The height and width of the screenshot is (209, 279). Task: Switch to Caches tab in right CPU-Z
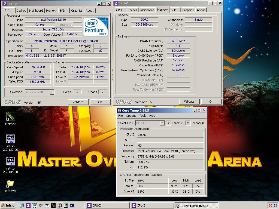click(x=132, y=10)
